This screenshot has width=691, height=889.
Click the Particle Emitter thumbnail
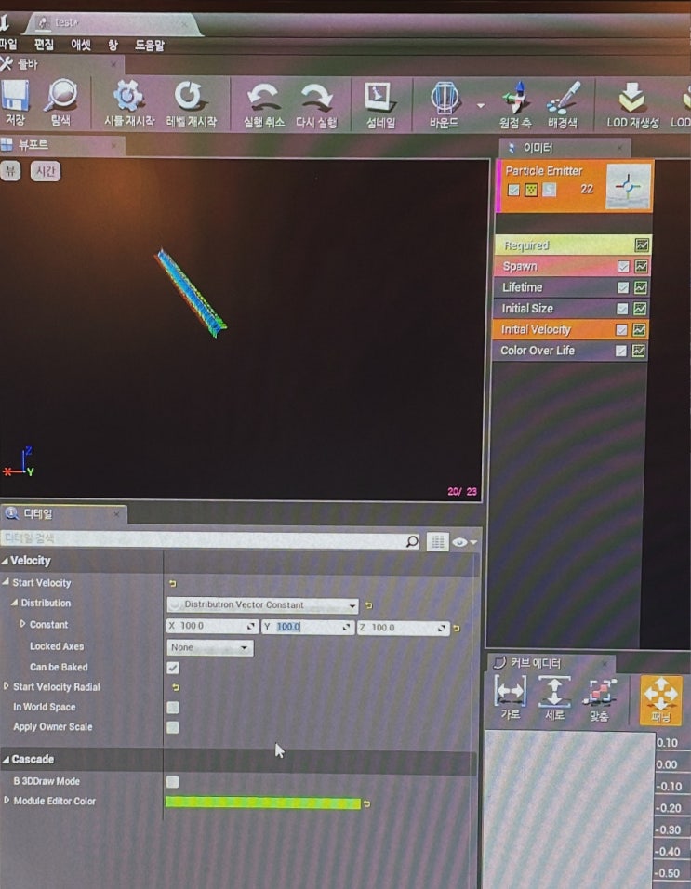(x=628, y=187)
